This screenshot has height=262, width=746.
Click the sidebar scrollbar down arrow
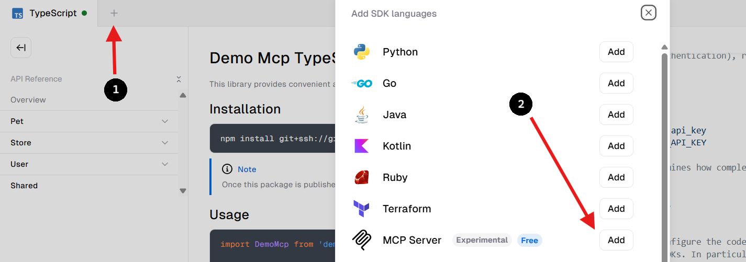[x=183, y=191]
